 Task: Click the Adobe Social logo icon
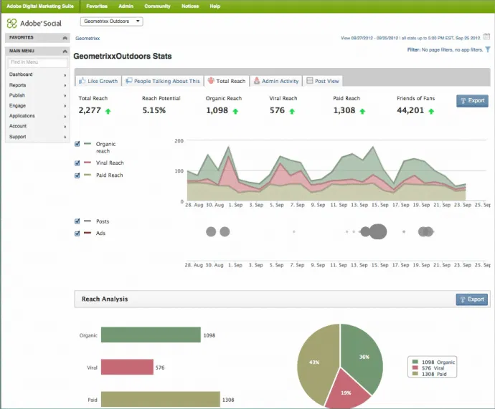click(x=11, y=23)
